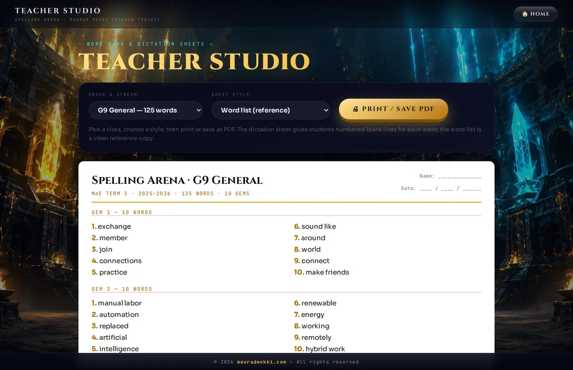This screenshot has height=370, width=573.
Task: Click the word 'around'
Action: tap(313, 238)
